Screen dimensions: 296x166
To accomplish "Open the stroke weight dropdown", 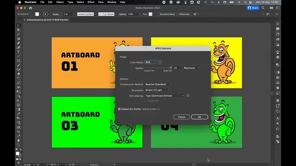I will point(74,14).
